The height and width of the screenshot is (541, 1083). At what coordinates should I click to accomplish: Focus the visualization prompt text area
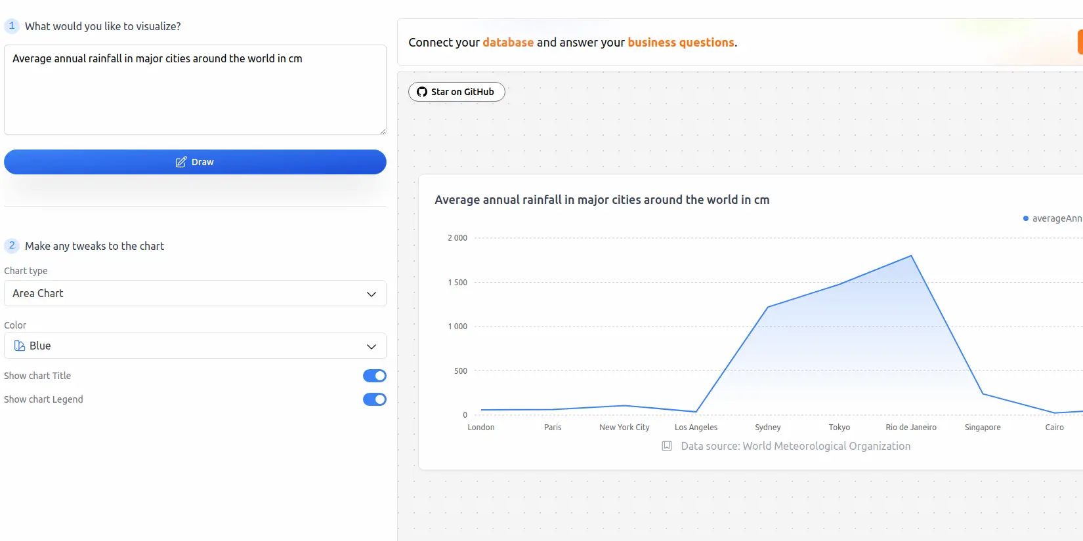195,90
